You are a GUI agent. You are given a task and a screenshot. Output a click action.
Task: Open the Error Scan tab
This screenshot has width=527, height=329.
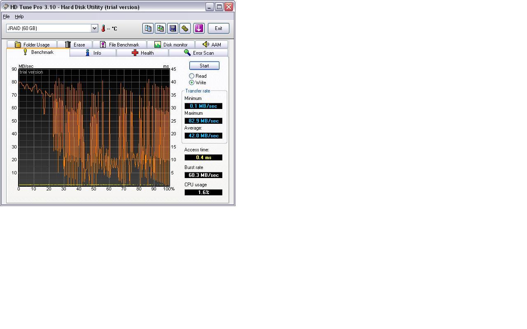click(198, 53)
